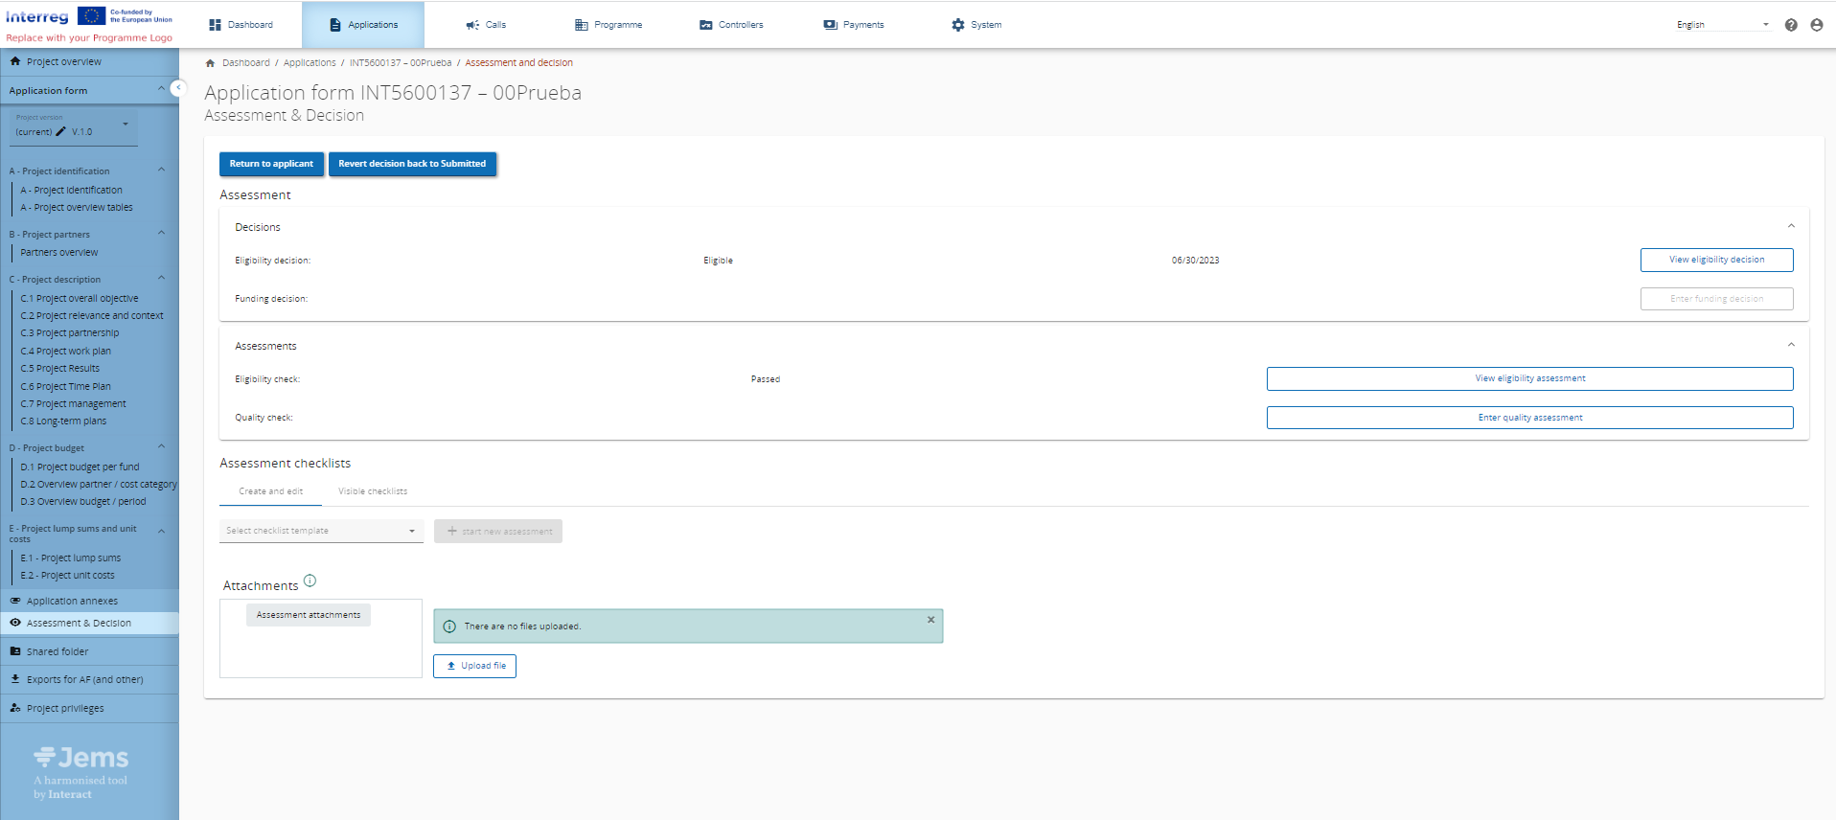The width and height of the screenshot is (1836, 820).
Task: Click the Attachments info icon
Action: (x=310, y=581)
